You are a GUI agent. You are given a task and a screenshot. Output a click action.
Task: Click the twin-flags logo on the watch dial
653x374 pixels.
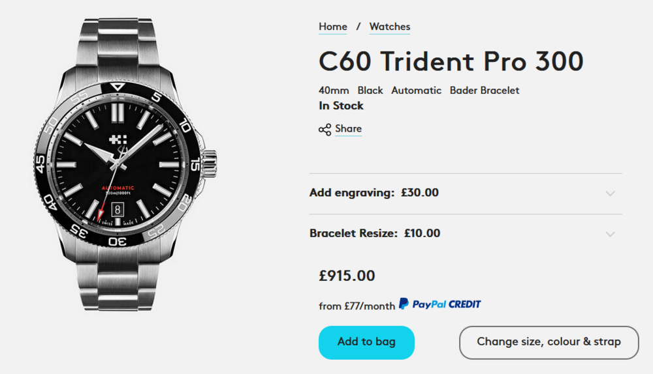[x=118, y=141]
